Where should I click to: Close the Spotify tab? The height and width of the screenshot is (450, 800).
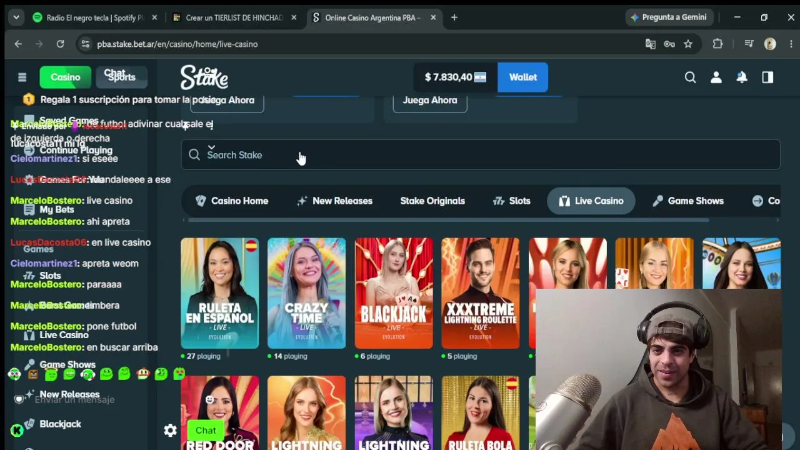[154, 17]
